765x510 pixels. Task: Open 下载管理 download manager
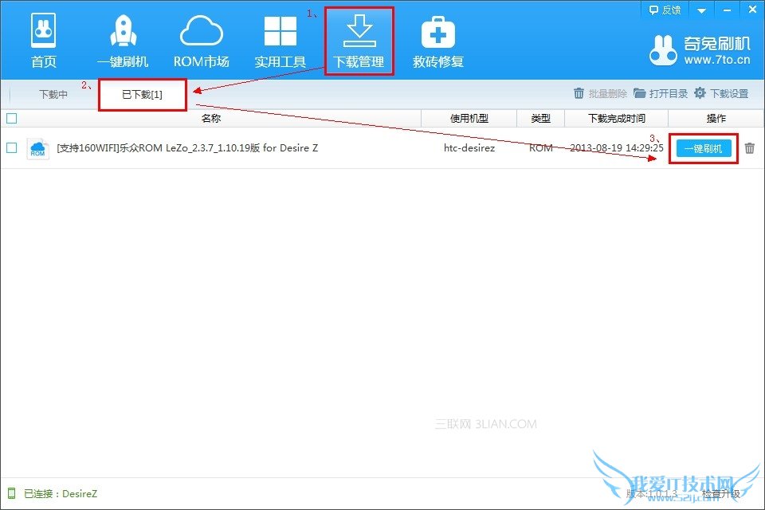[x=359, y=41]
